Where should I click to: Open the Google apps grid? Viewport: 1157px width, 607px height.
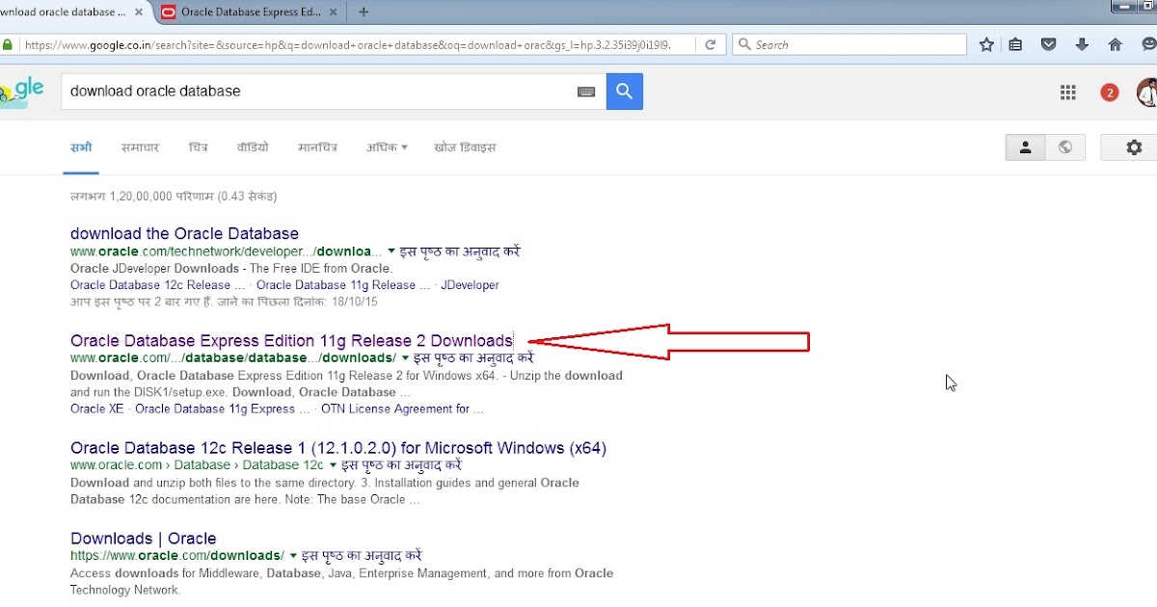(1067, 92)
